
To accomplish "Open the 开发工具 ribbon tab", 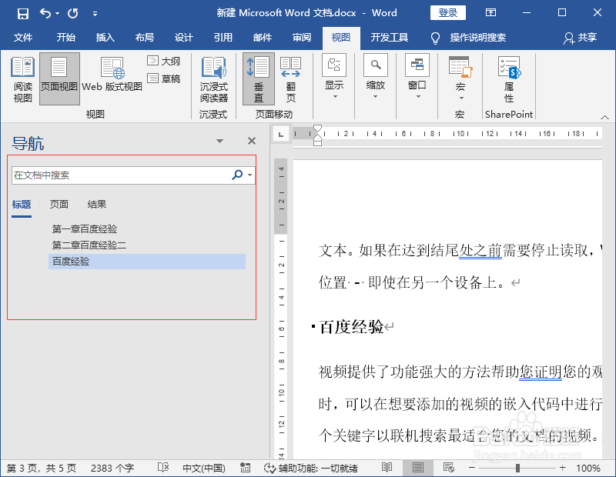I will pyautogui.click(x=390, y=37).
